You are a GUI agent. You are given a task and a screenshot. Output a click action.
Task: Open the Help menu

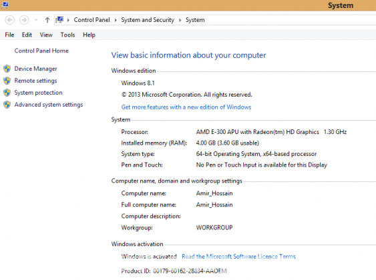tap(89, 35)
